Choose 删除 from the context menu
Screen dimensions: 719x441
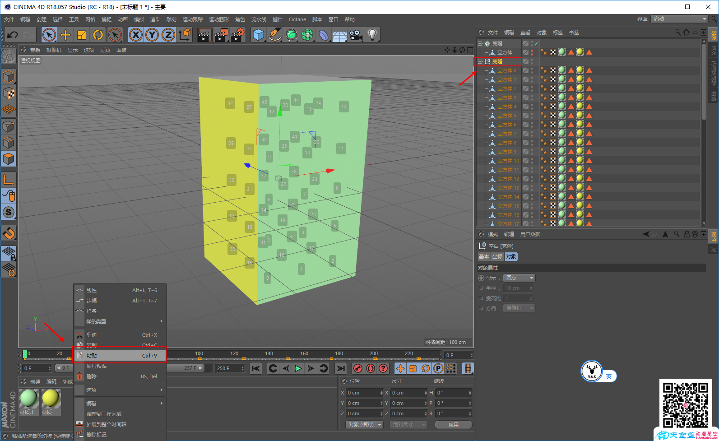click(120, 376)
